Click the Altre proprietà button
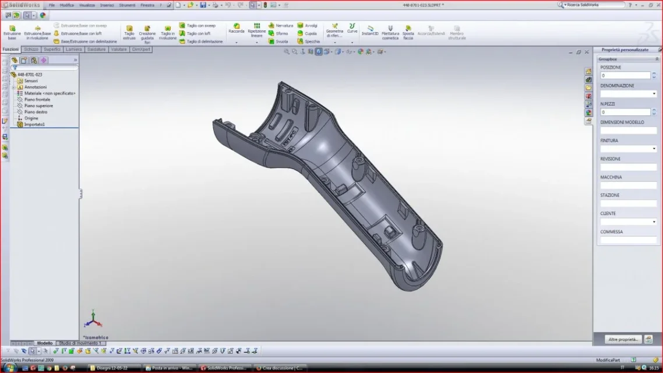 pyautogui.click(x=623, y=339)
